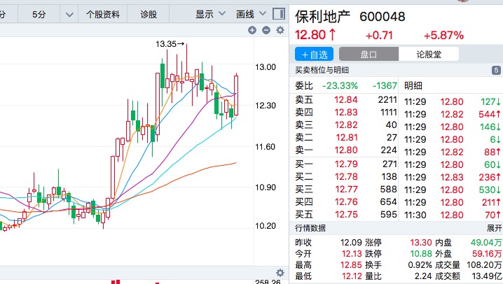Click trade detail volume 127↓
Image resolution: width=503 pixels, height=284 pixels.
point(490,102)
